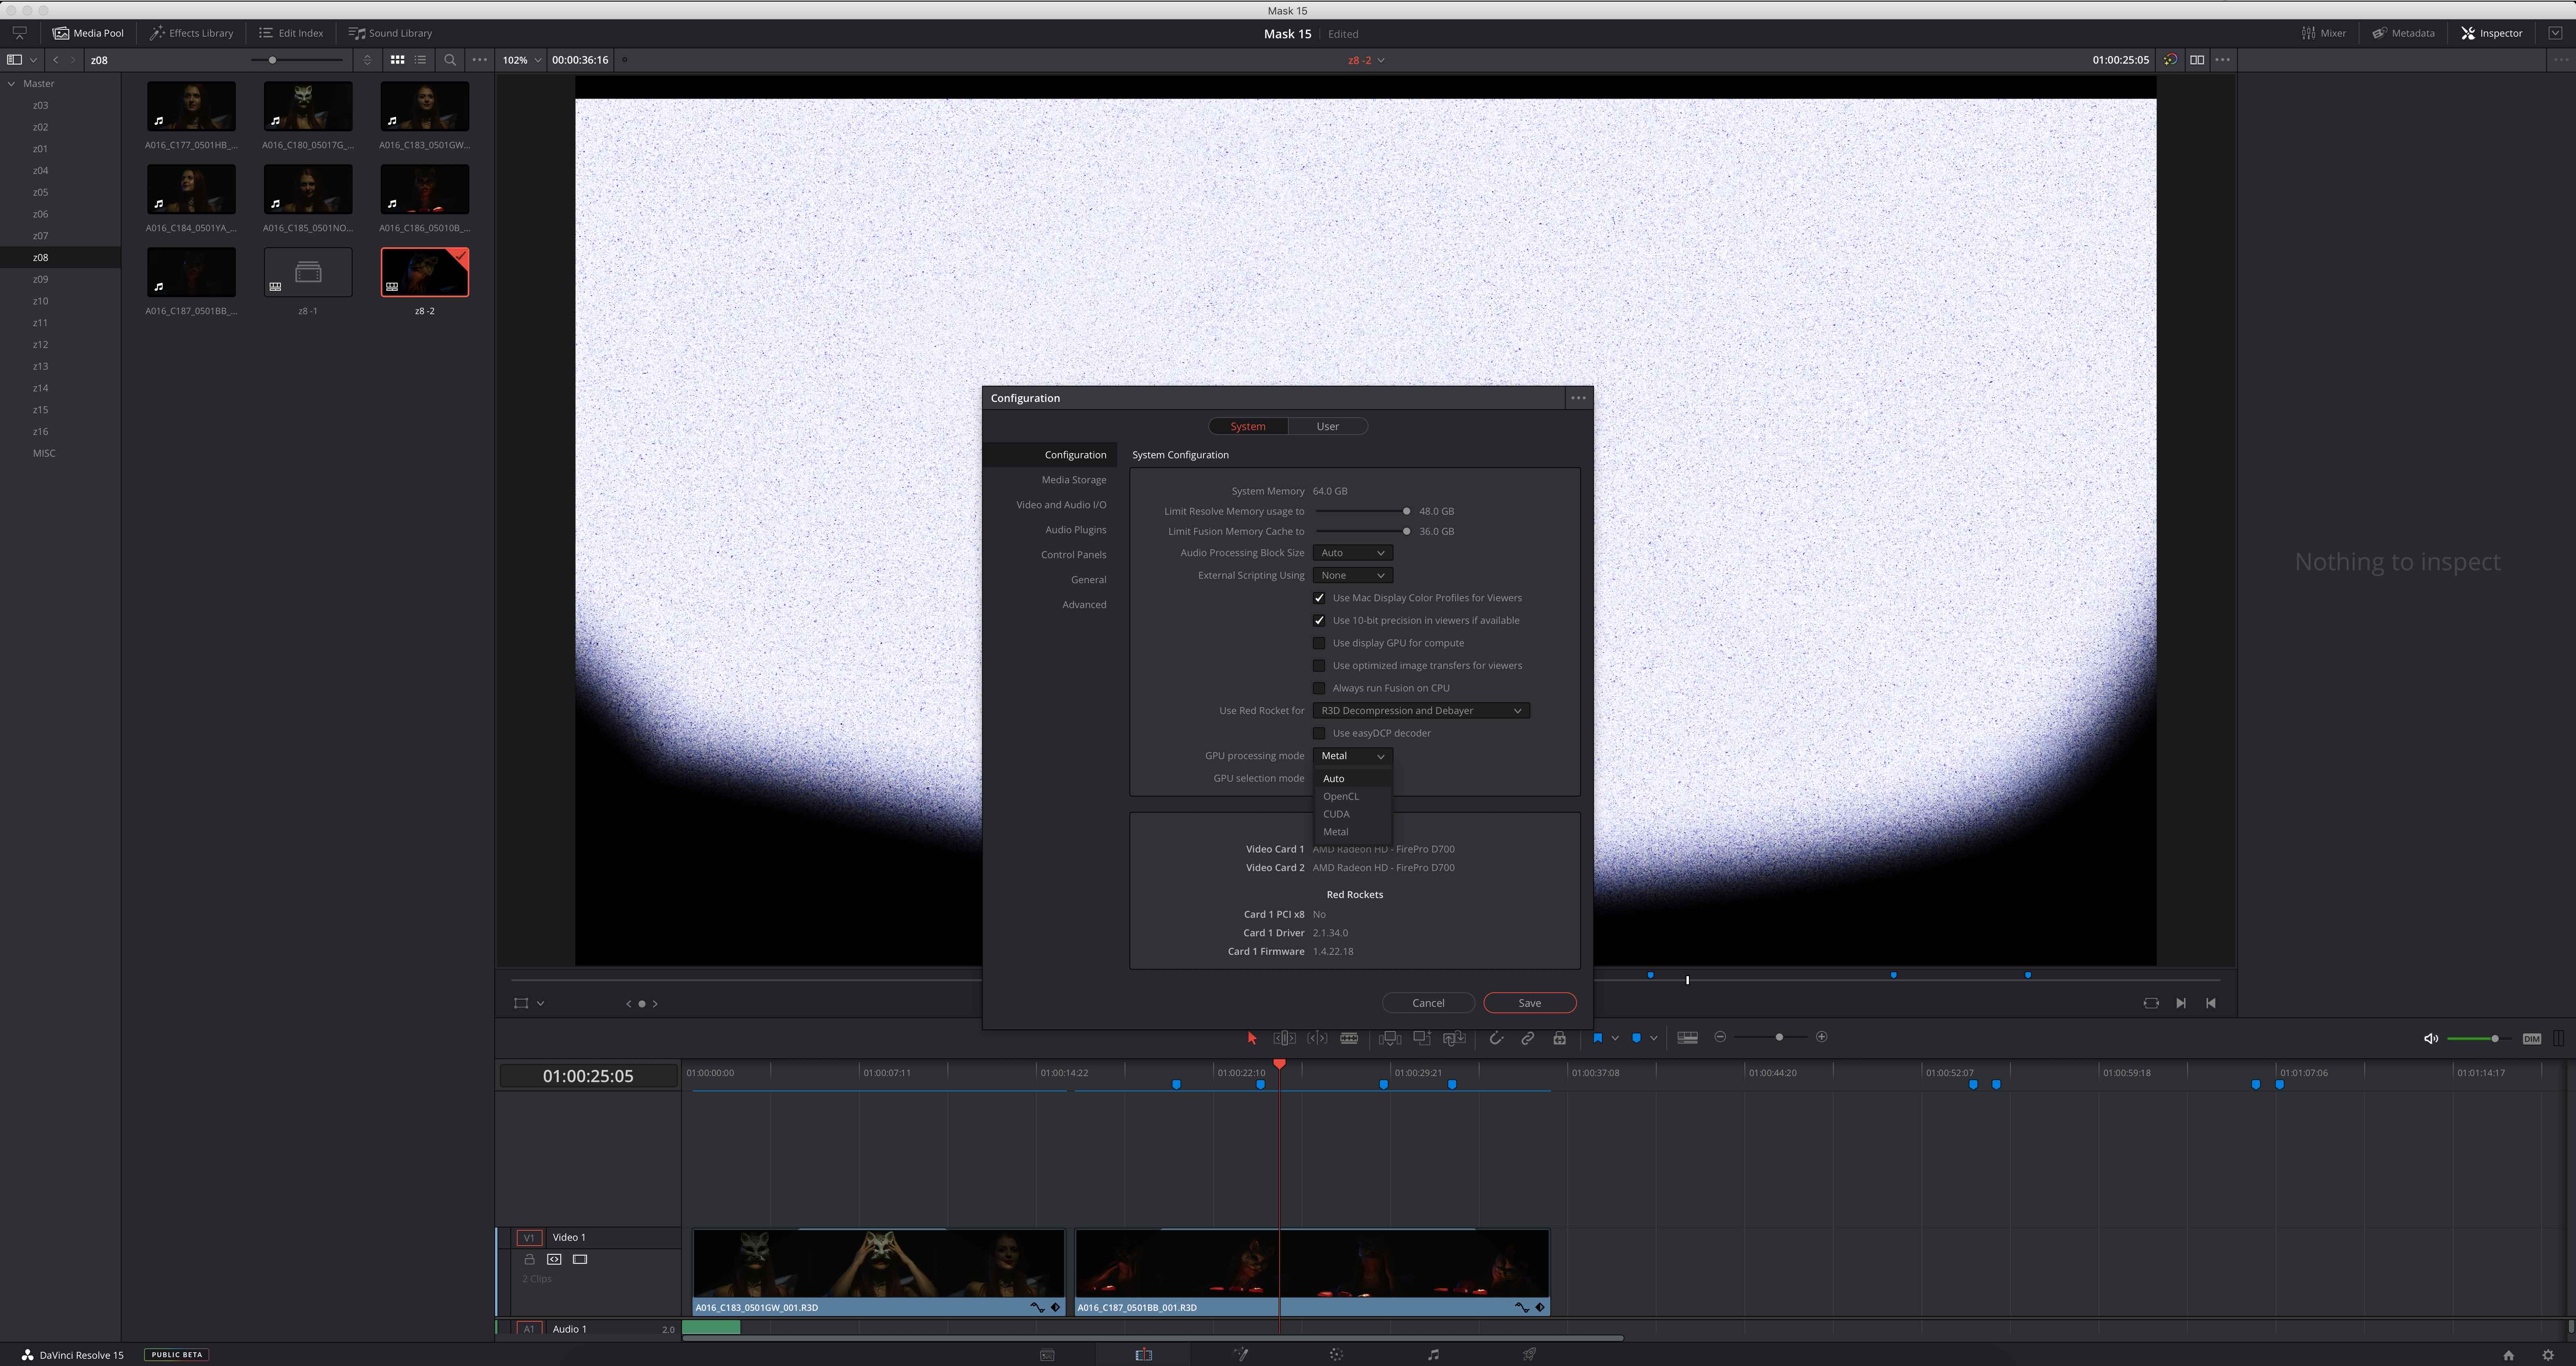Open the Sound Library panel

[390, 33]
